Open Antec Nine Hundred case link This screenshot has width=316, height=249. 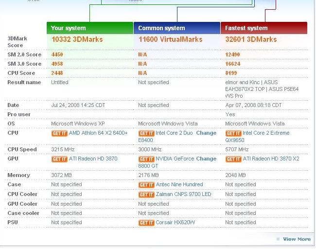179,184
